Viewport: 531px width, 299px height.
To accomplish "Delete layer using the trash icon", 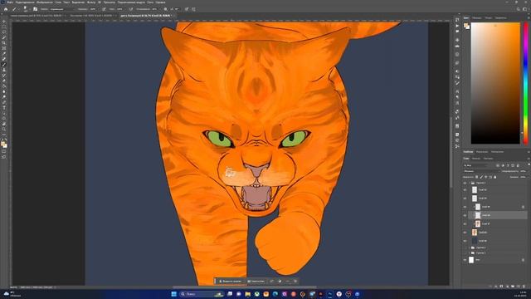I will click(524, 287).
